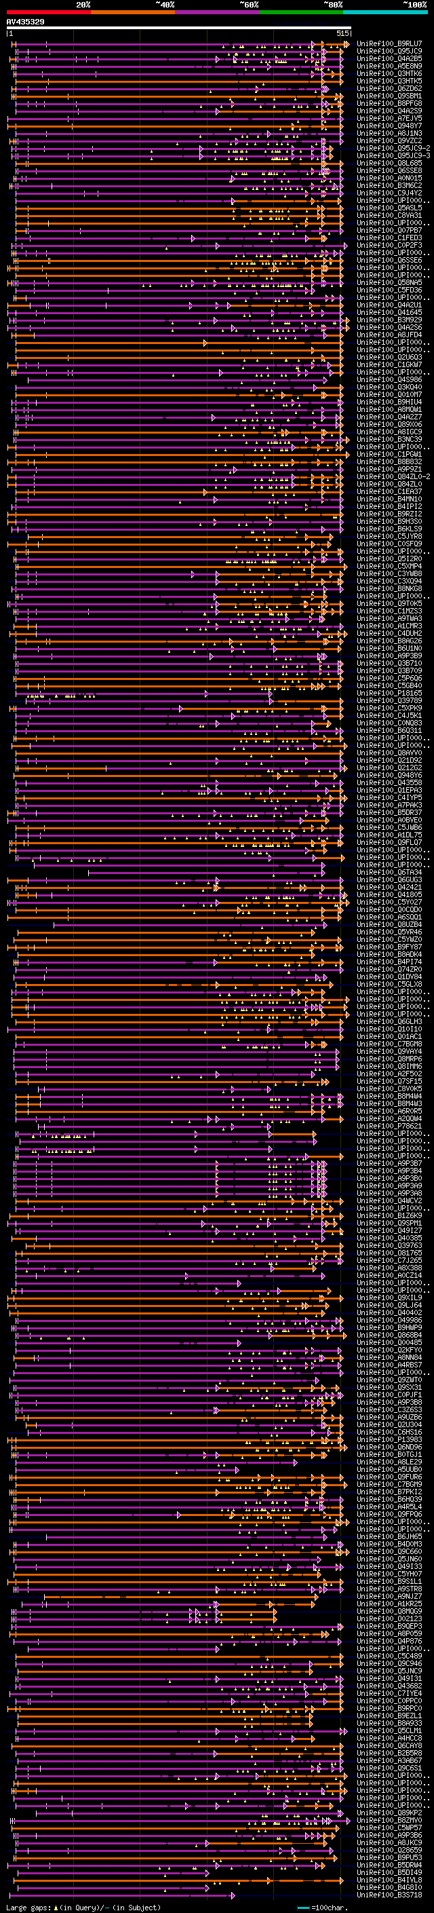Select the UniRef100_B3M6C2 label
The width and height of the screenshot is (434, 1913).
[x=389, y=186]
